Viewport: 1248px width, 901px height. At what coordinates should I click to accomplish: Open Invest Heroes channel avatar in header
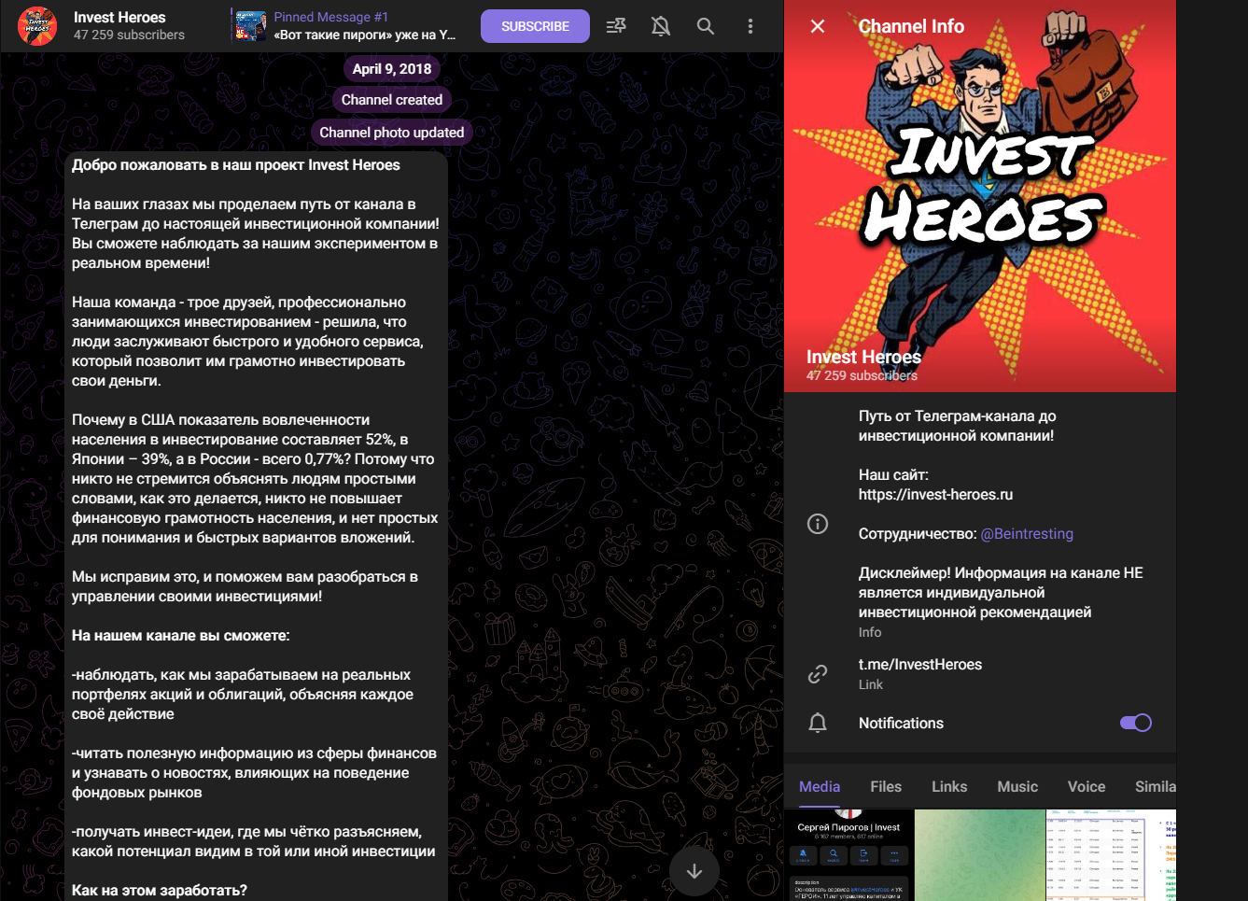pos(37,26)
